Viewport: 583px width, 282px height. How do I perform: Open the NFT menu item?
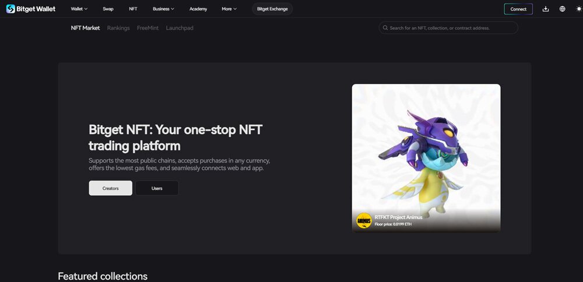tap(133, 9)
